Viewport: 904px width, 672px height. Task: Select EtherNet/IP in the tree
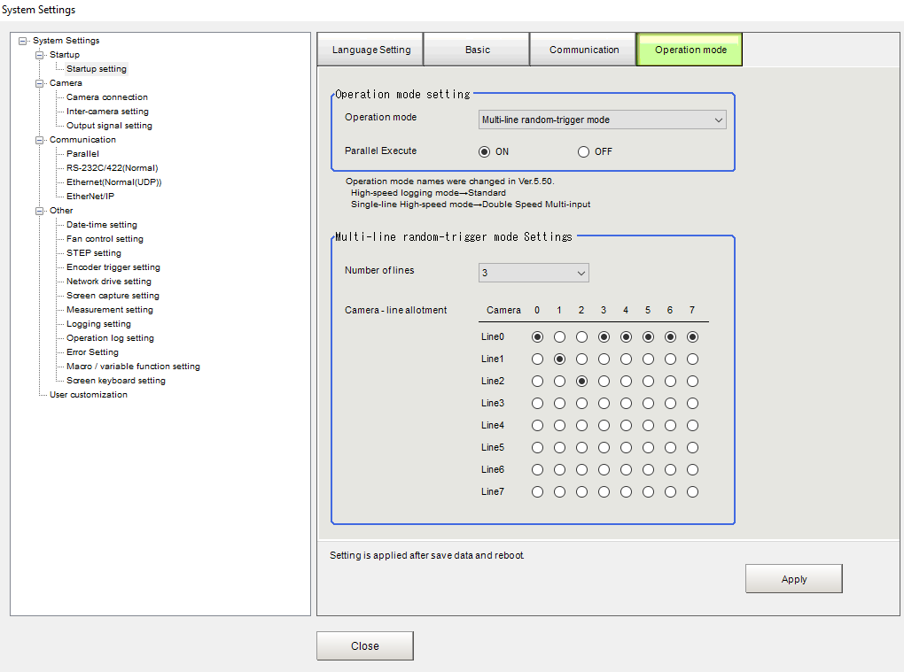tap(90, 196)
